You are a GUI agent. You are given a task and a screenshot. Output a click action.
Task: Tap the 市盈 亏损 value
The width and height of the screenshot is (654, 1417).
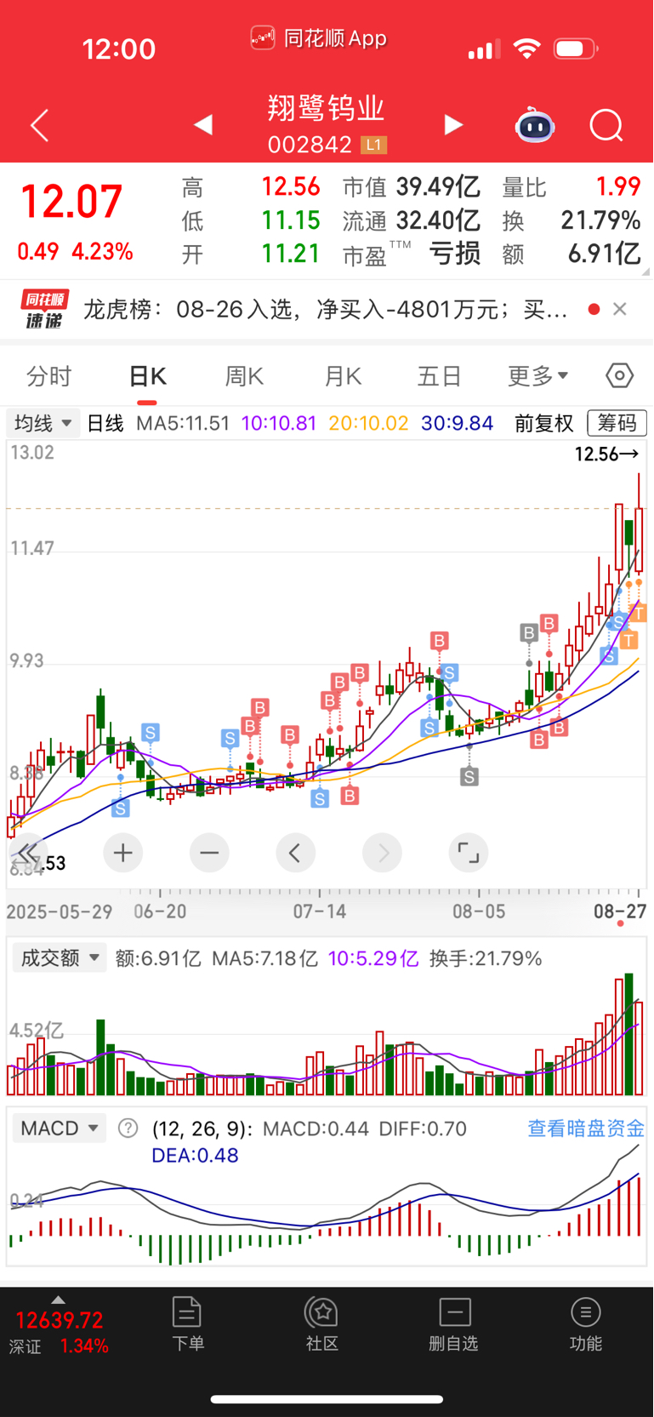point(412,254)
